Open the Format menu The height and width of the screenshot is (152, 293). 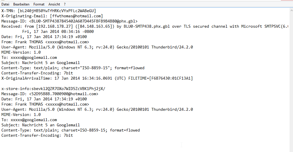pyautogui.click(x=39, y=4)
